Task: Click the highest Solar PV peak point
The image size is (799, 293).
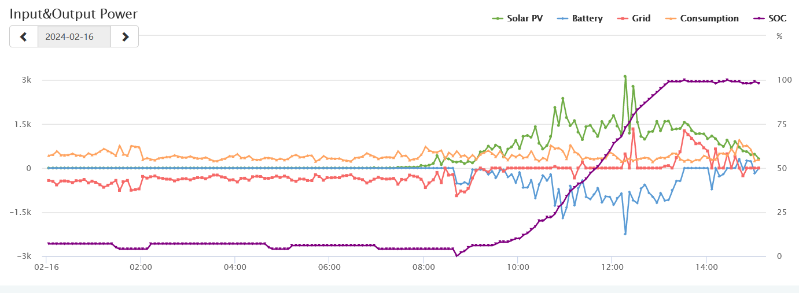Action: tap(625, 76)
